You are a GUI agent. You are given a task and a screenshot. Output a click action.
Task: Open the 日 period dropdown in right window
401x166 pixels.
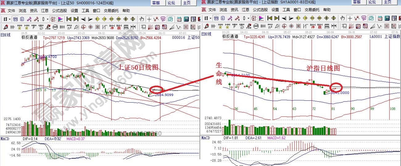click(x=207, y=18)
